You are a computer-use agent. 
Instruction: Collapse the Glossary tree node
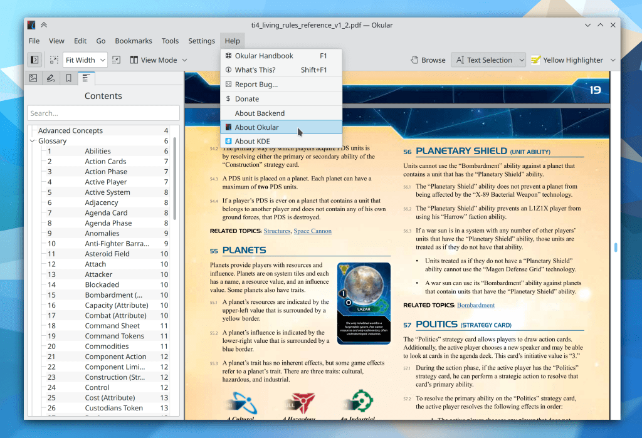[x=33, y=141]
